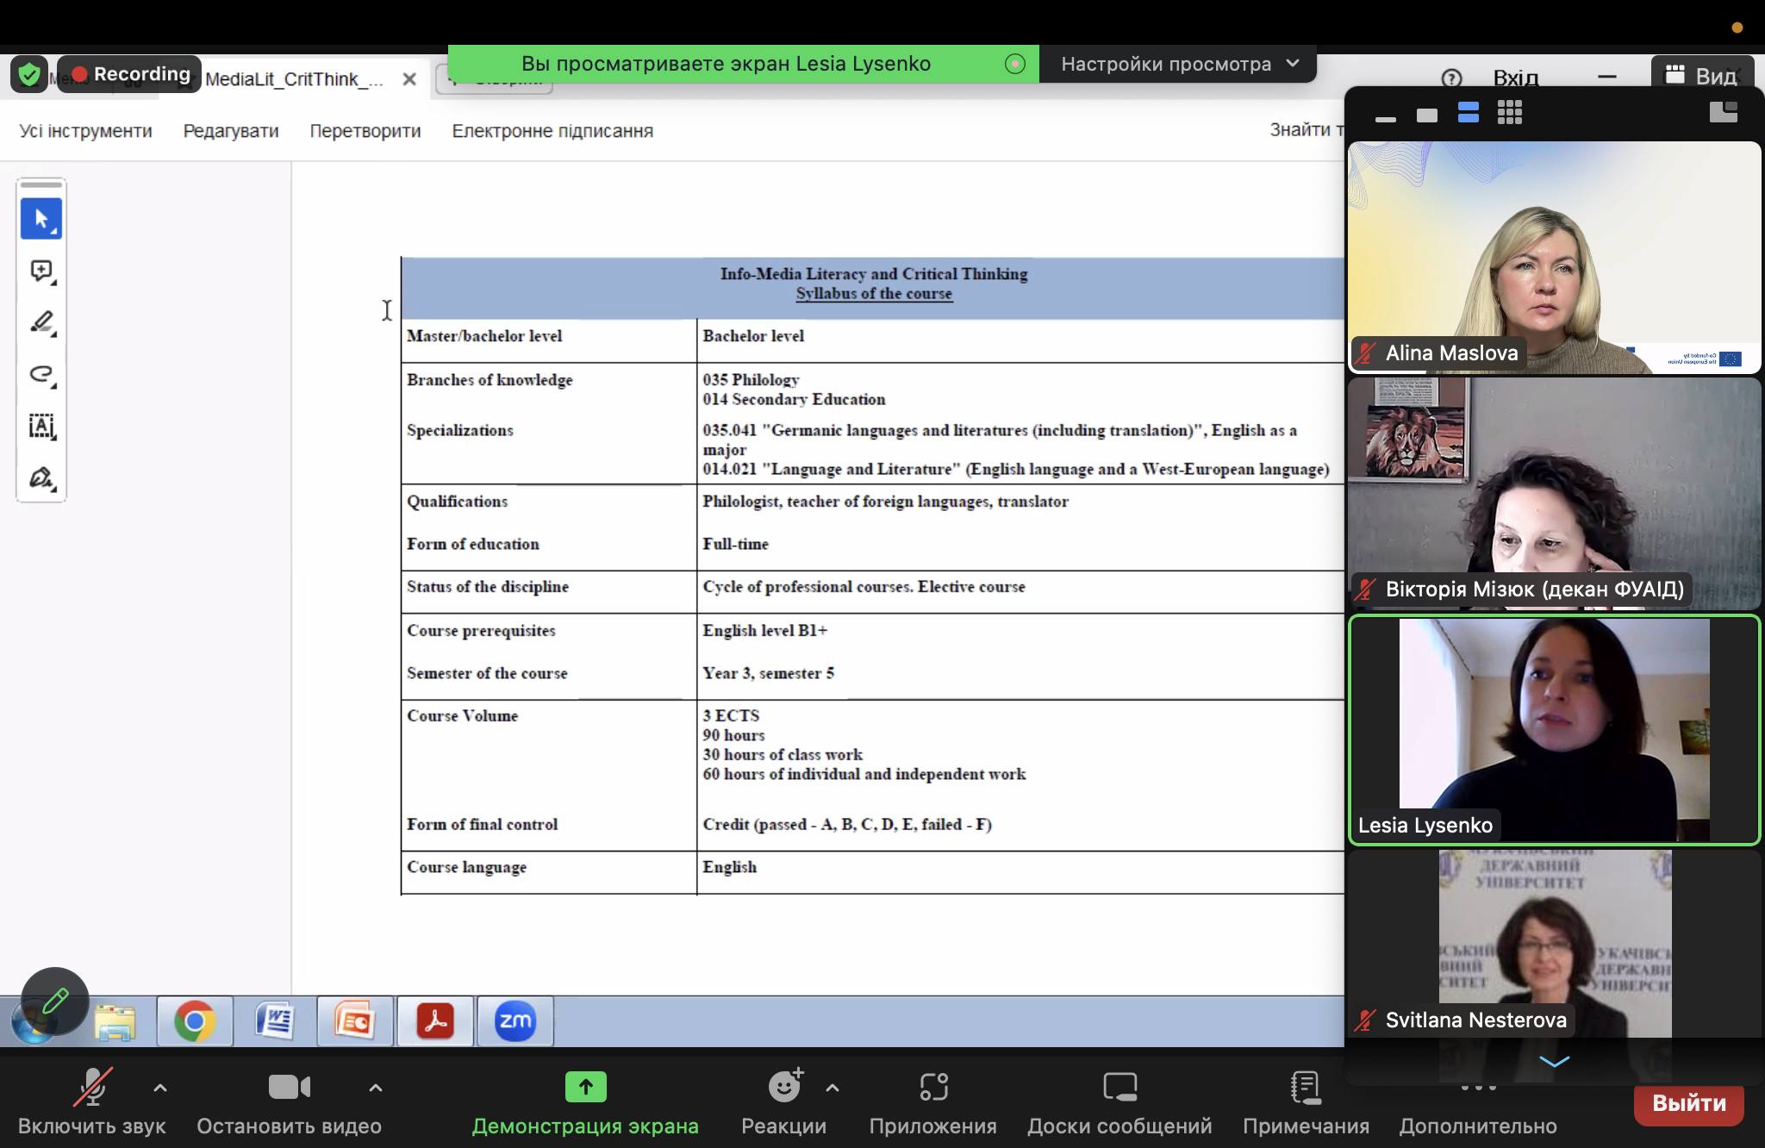
Task: Select the signature pen tool
Action: point(41,477)
